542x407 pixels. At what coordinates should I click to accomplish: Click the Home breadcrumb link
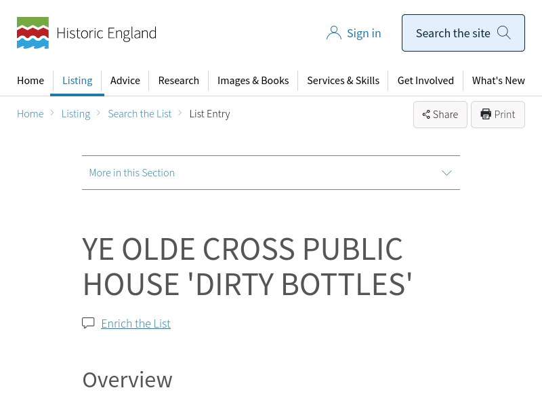(x=30, y=114)
